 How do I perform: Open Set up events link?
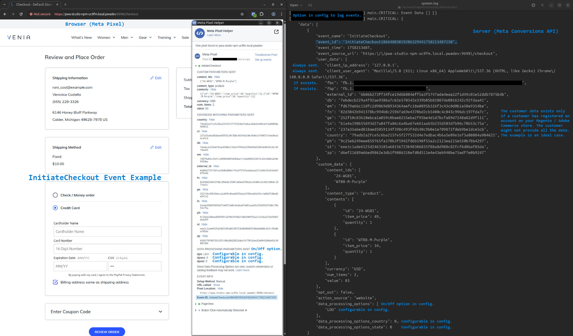coord(263,60)
